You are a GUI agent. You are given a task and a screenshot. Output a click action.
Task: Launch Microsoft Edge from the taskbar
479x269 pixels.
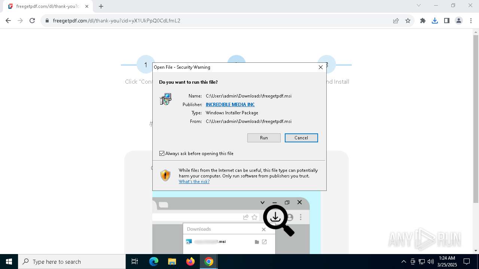coord(154,262)
